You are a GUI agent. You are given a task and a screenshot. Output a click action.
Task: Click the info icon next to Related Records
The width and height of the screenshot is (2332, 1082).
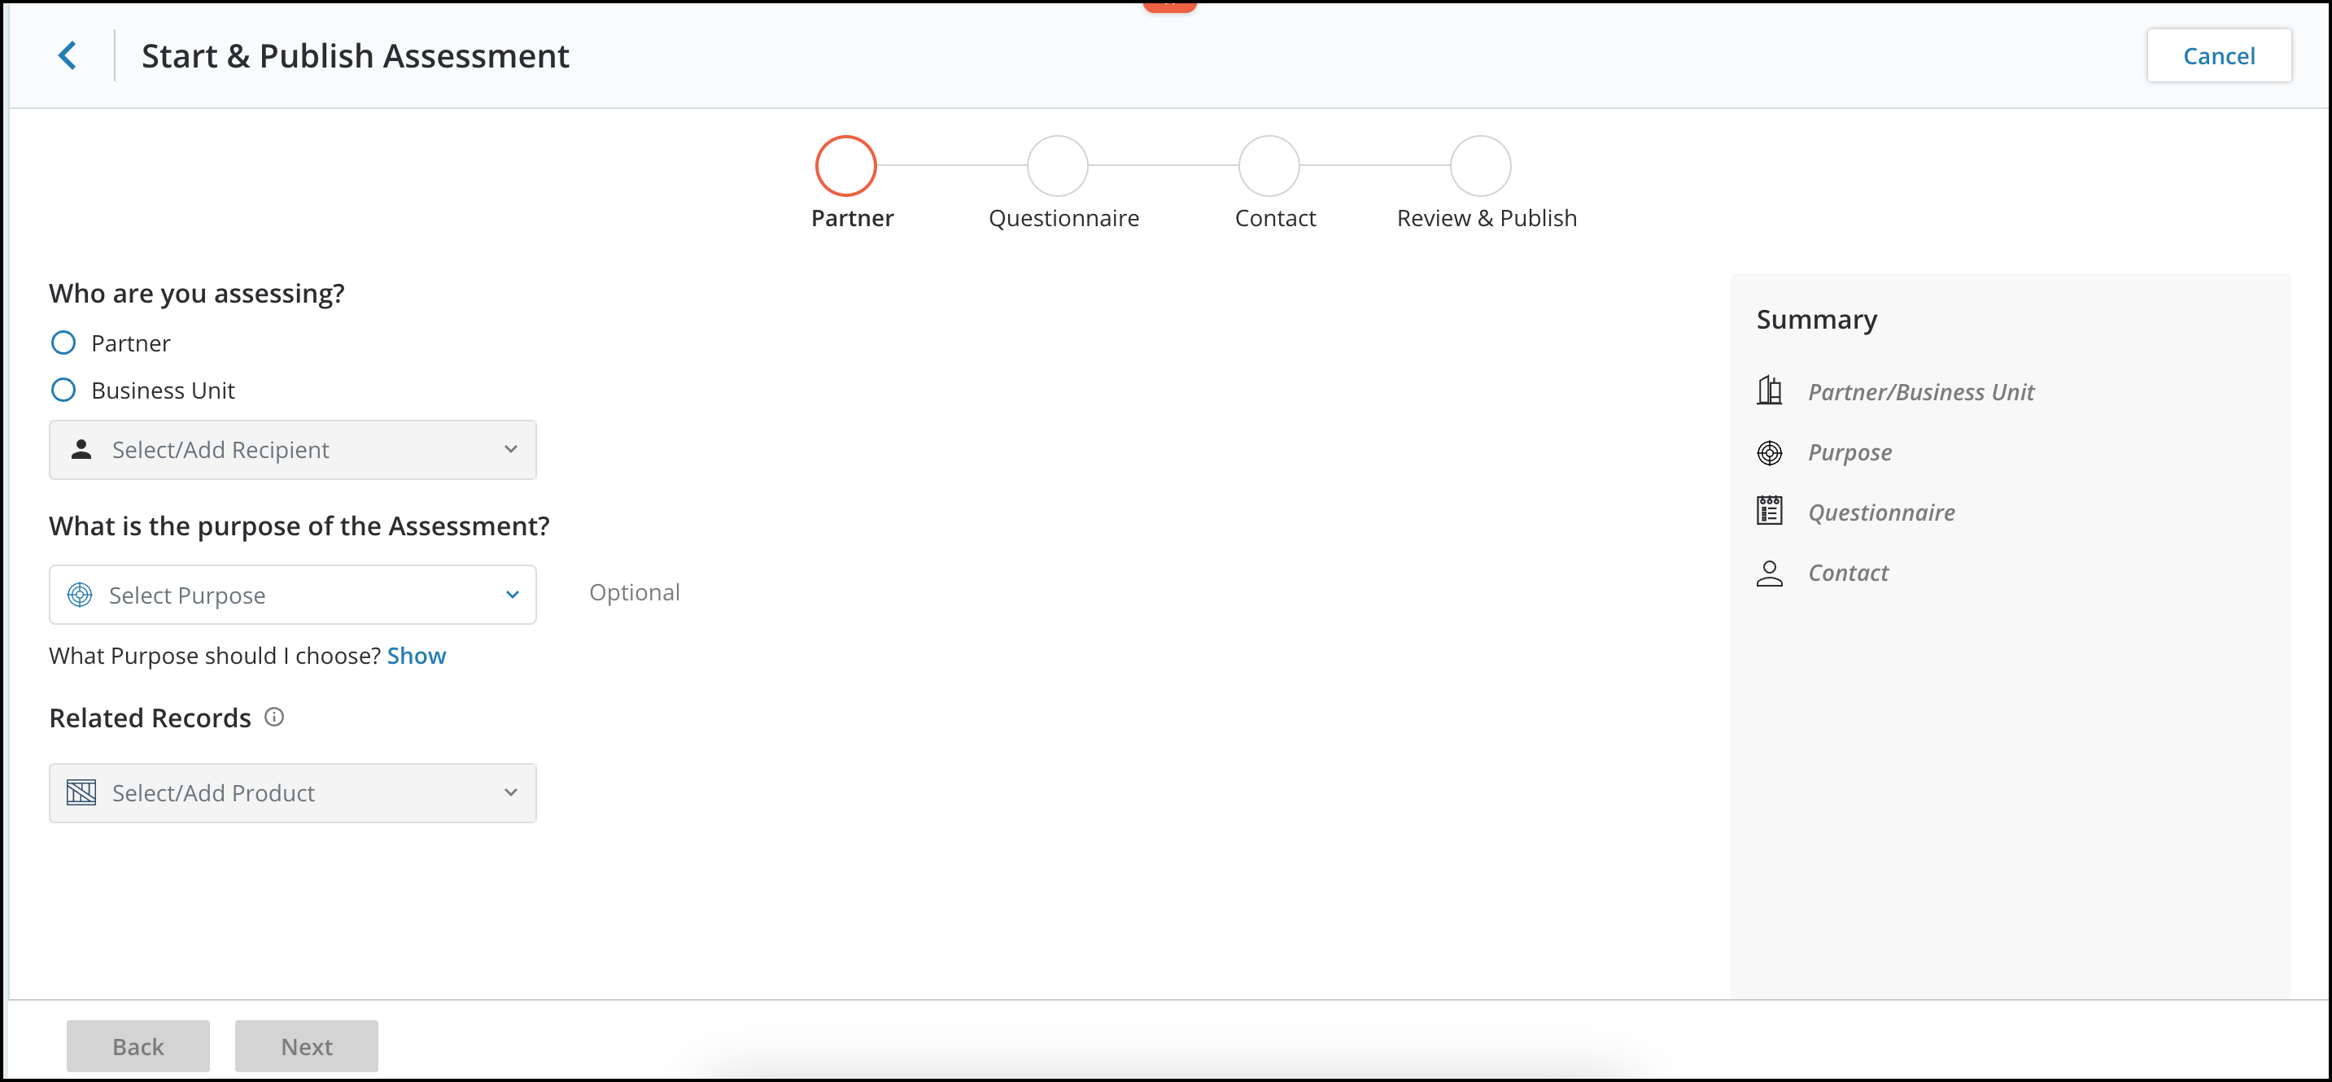pyautogui.click(x=274, y=717)
